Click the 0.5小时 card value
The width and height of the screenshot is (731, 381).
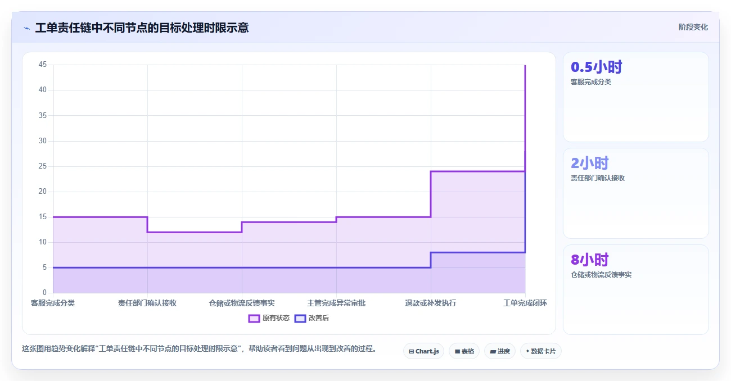(x=596, y=67)
